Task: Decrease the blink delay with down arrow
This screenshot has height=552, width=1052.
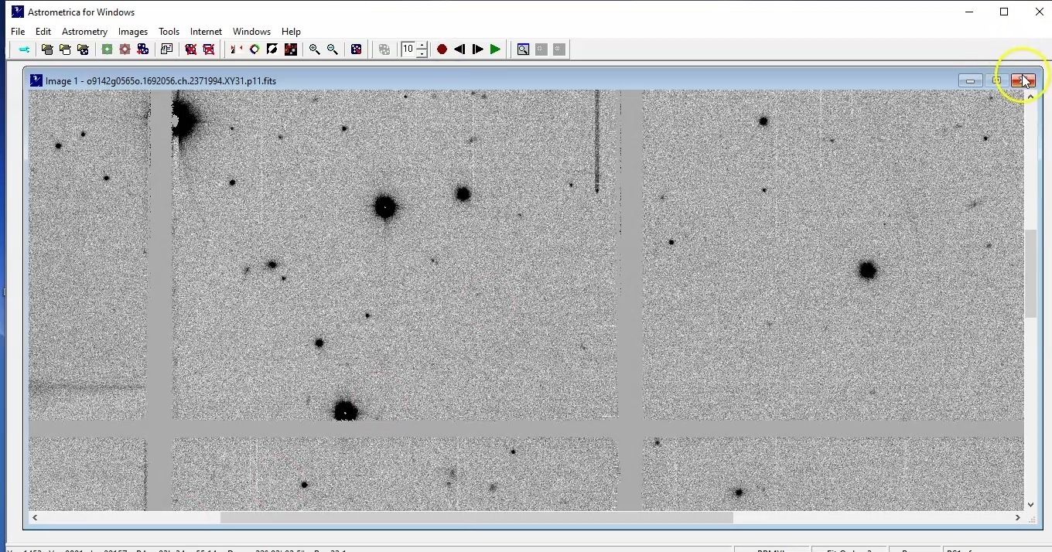Action: (x=422, y=53)
